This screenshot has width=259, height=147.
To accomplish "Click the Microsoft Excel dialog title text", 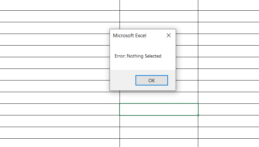I will coord(129,36).
